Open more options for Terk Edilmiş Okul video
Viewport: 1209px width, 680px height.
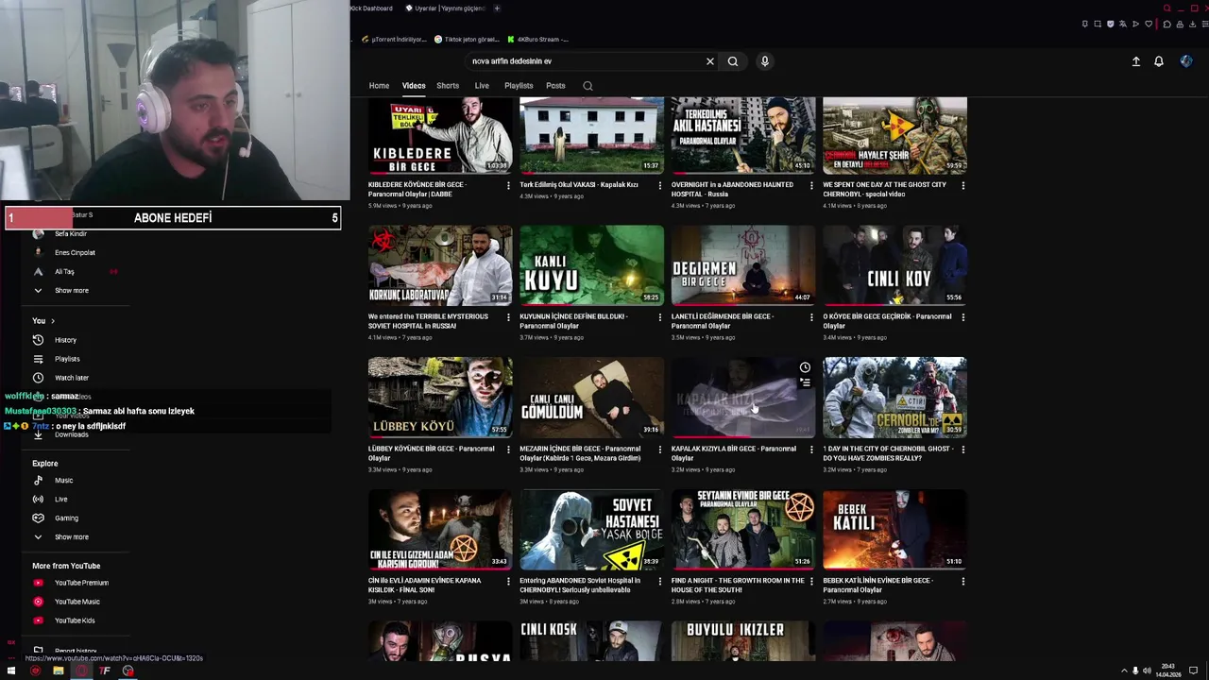click(x=660, y=185)
